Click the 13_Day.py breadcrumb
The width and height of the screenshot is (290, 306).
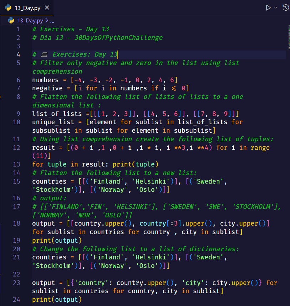[x=30, y=21]
